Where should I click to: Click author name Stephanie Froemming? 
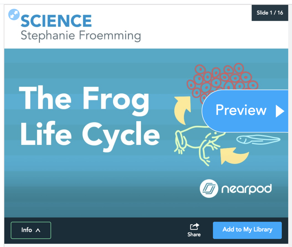(x=80, y=35)
